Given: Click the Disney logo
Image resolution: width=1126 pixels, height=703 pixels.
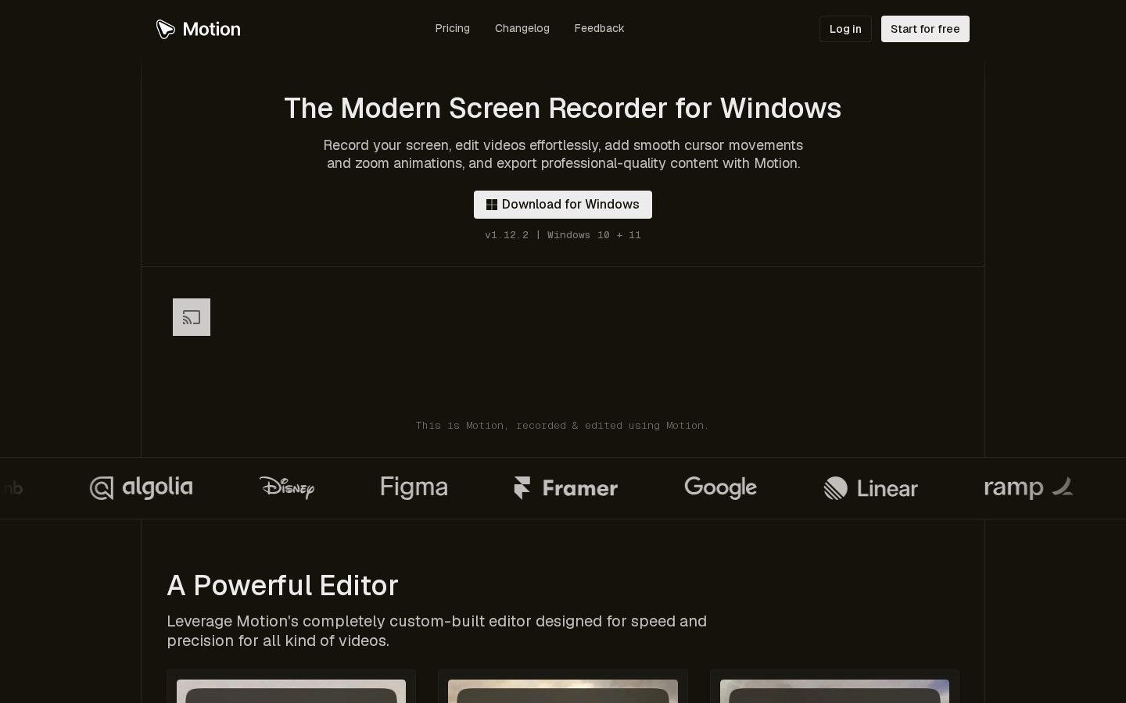Looking at the screenshot, I should click(287, 487).
